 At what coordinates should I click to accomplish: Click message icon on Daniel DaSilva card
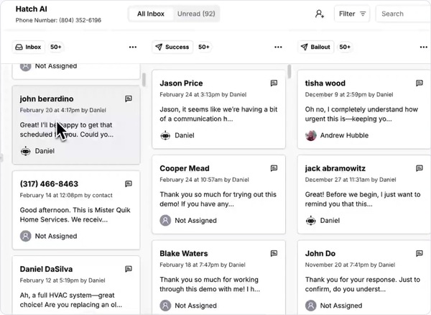pyautogui.click(x=129, y=269)
